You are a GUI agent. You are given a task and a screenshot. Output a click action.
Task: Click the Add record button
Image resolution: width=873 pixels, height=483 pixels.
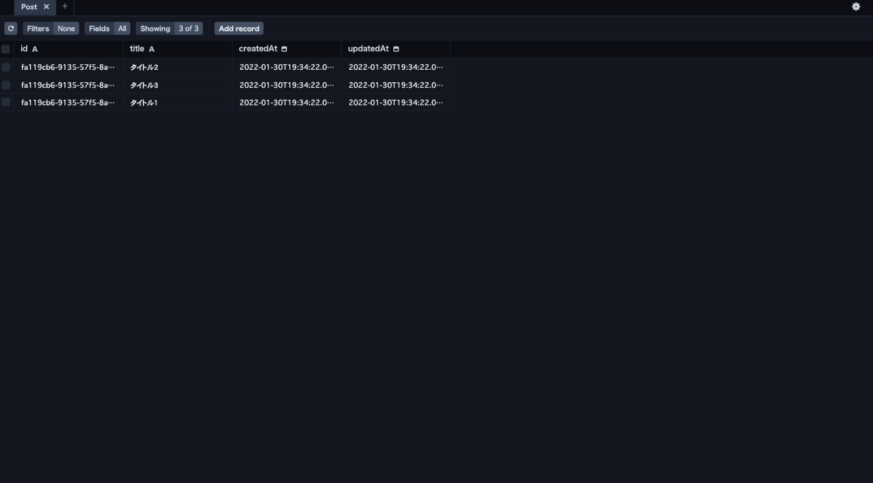click(239, 29)
